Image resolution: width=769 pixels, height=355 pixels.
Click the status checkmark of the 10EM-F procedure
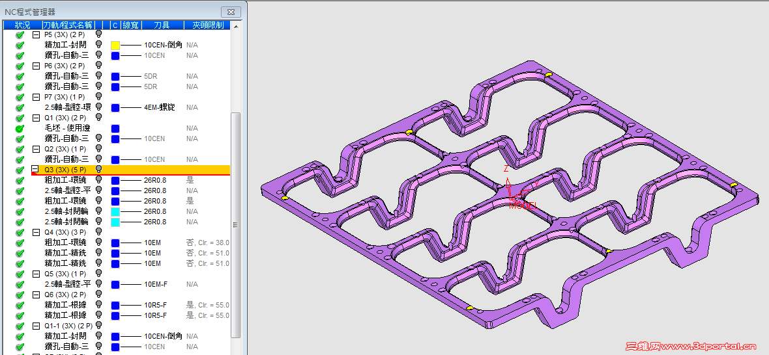[20, 284]
